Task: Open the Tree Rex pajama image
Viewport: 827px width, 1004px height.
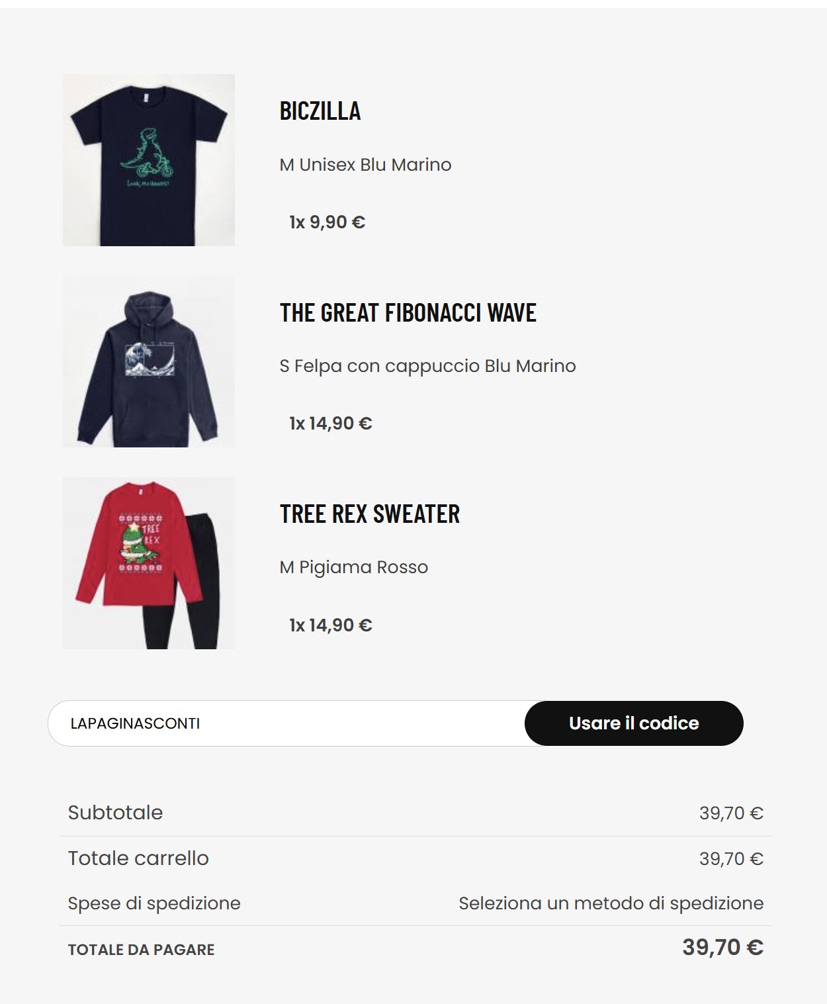Action: pos(149,563)
